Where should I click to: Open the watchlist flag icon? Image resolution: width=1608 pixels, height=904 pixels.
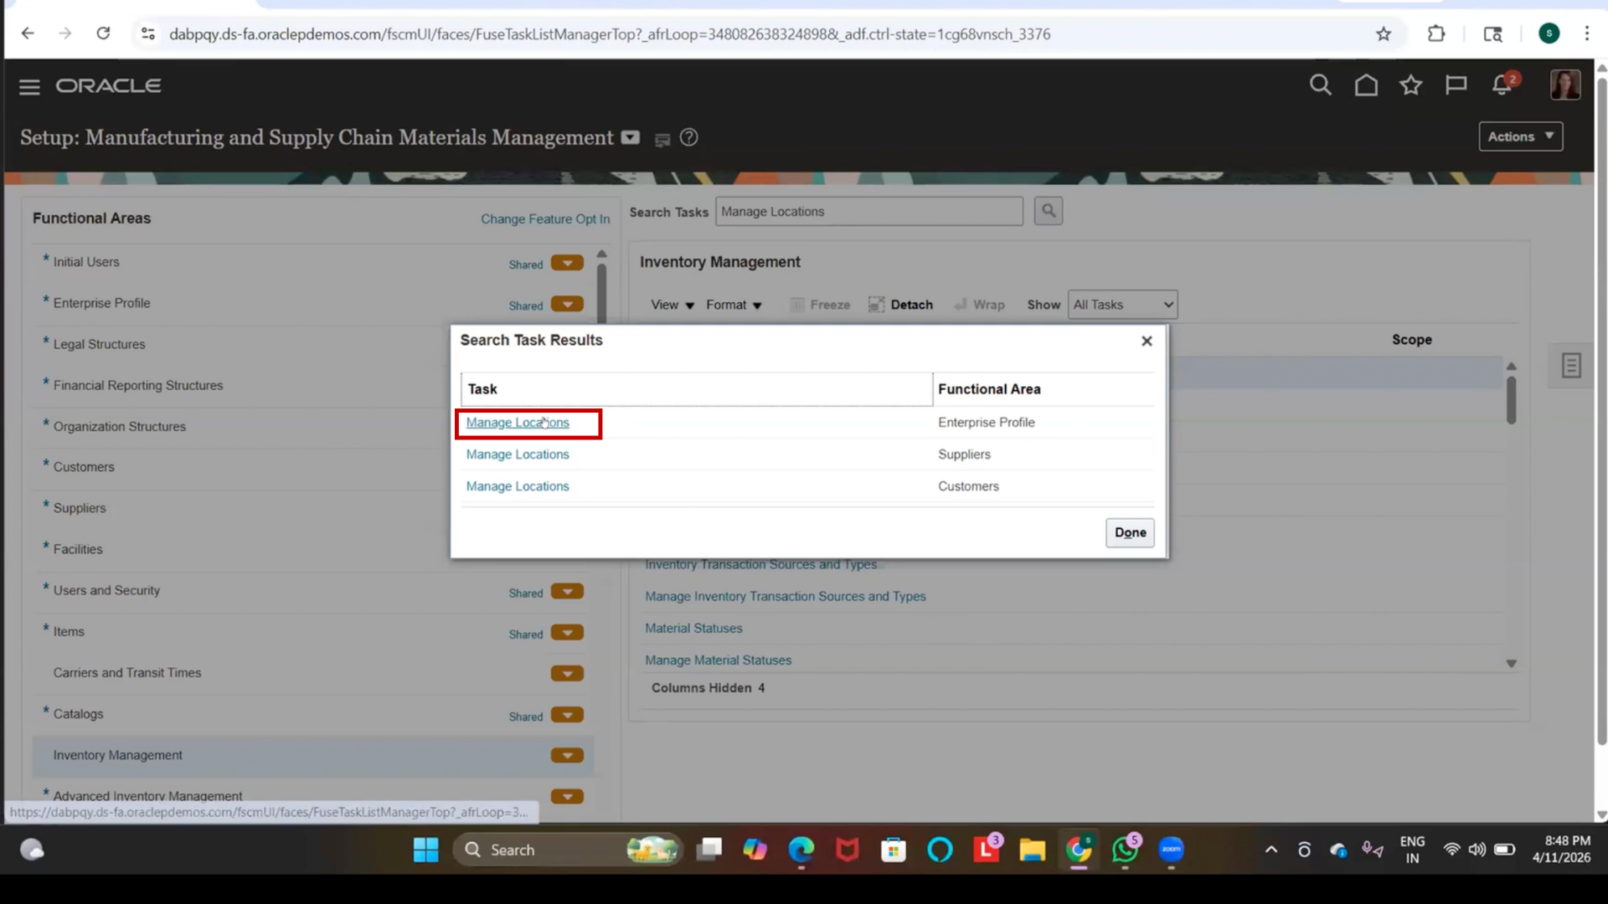[x=1456, y=85]
